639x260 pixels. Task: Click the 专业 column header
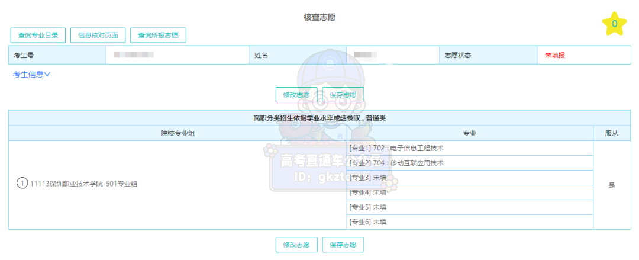click(470, 133)
